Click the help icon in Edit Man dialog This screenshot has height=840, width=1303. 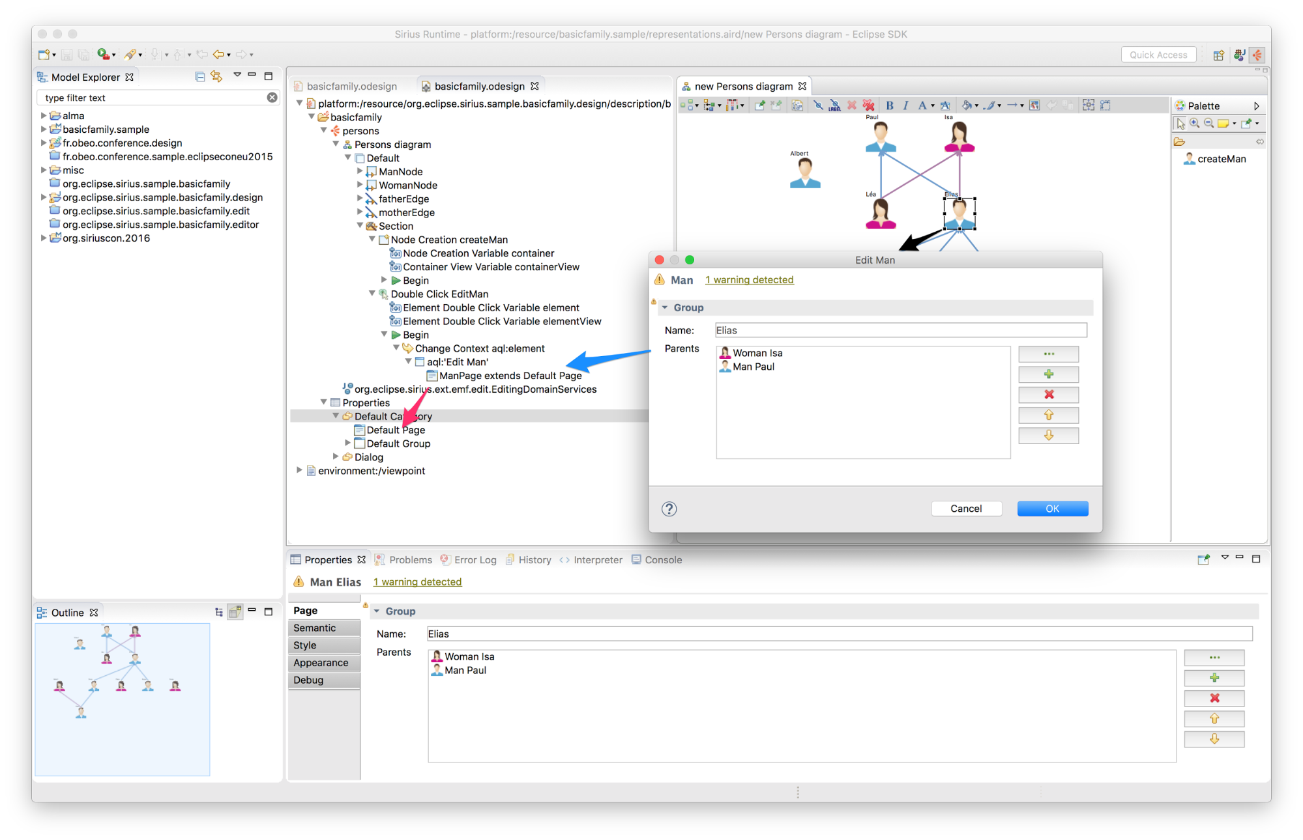coord(669,509)
